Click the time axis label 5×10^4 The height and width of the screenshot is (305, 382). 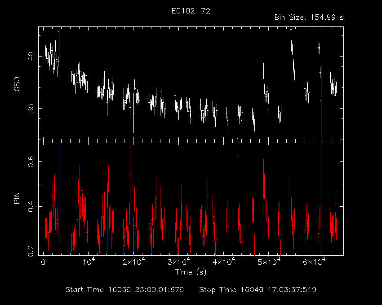coord(269,261)
